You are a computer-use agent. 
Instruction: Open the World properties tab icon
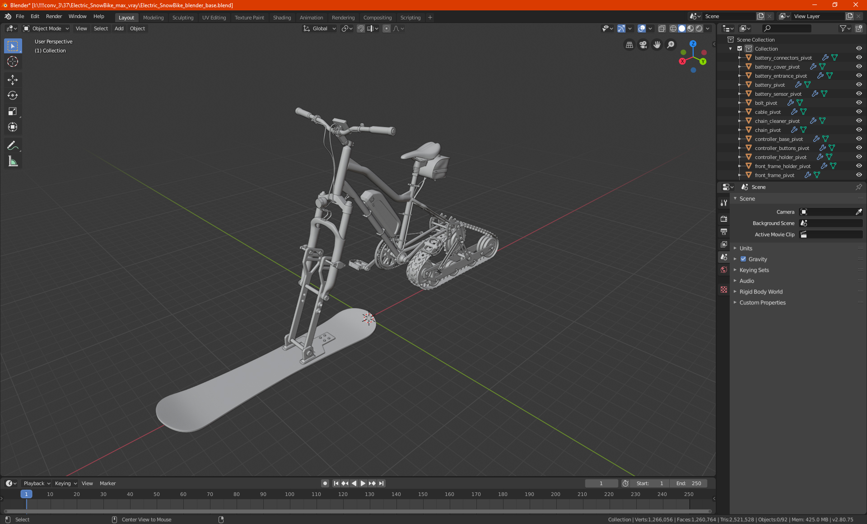click(724, 270)
